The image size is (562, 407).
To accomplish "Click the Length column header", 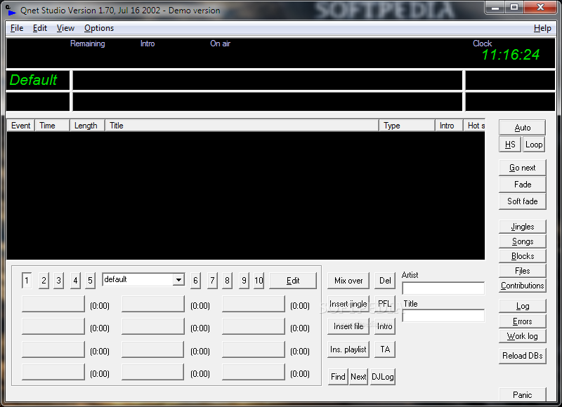I will (x=87, y=126).
